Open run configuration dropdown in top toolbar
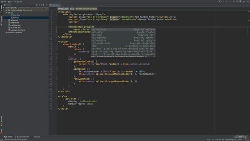 (220, 2)
